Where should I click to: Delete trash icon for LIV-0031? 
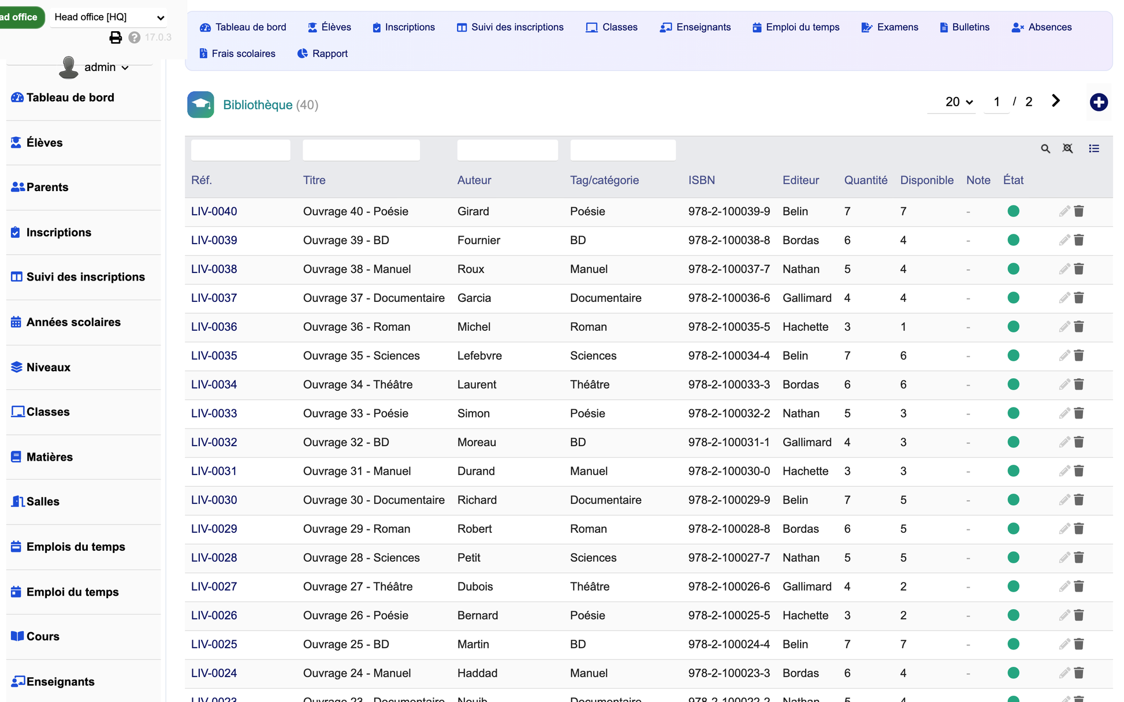pyautogui.click(x=1079, y=471)
